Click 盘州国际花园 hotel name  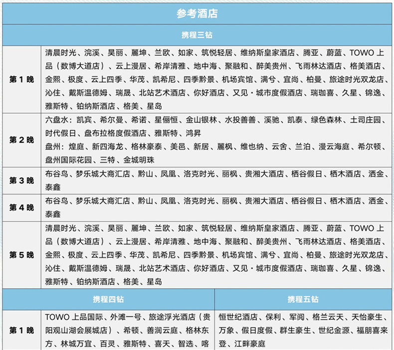click(x=68, y=160)
